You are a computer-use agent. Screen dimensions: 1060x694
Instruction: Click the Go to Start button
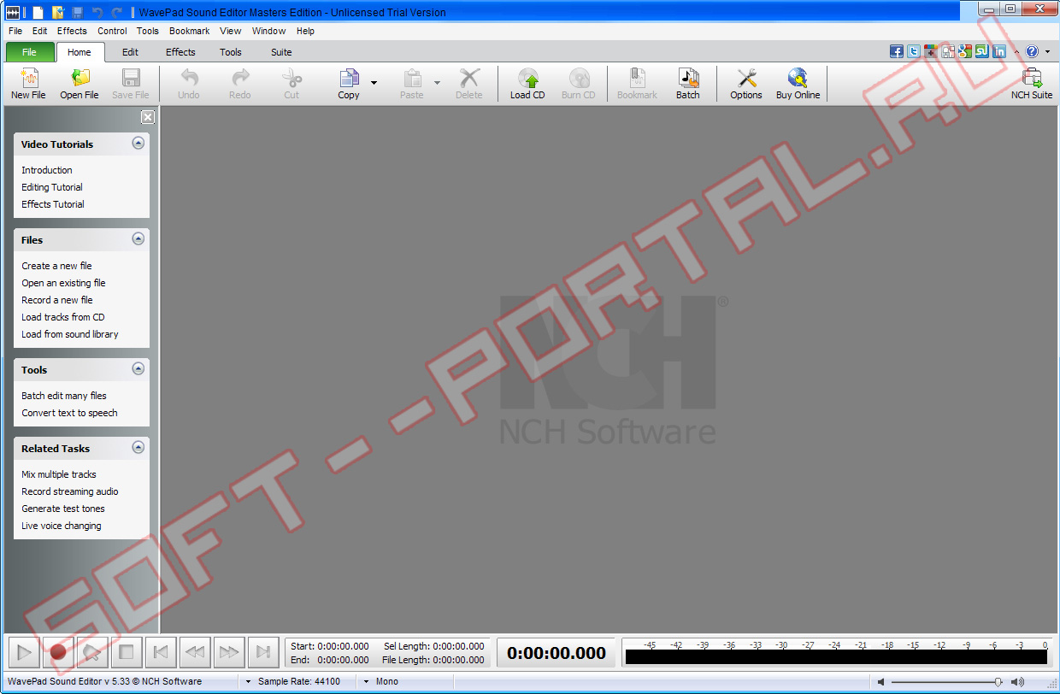click(161, 652)
